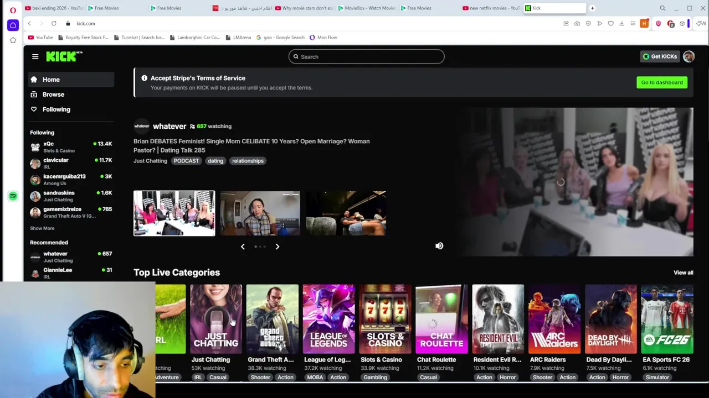Click Go to dashboard button
This screenshot has width=709, height=398.
[x=662, y=82]
